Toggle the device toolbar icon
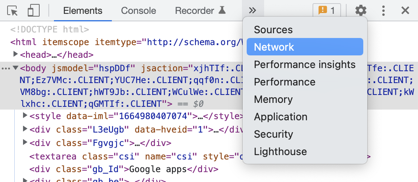418x182 pixels. pos(33,11)
